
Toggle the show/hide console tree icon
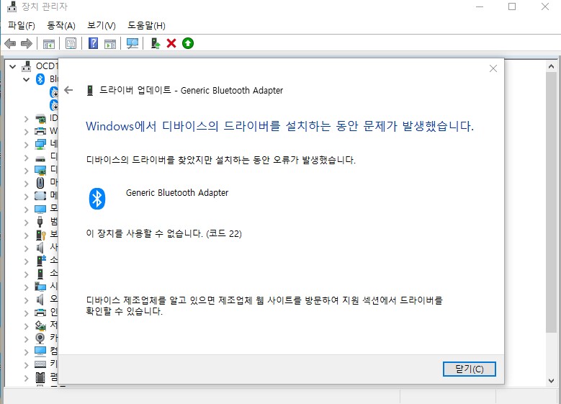(49, 44)
